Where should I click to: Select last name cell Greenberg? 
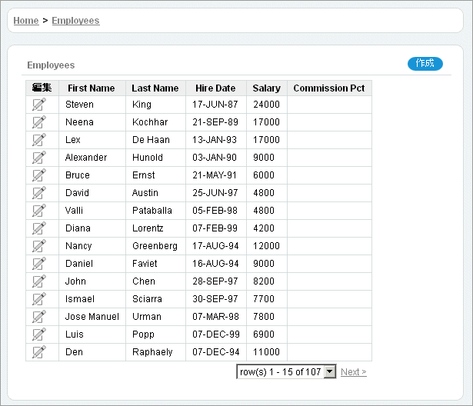pos(155,246)
